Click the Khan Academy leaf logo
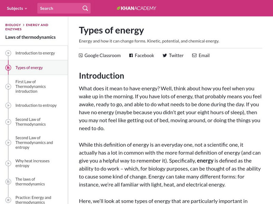Image resolution: width=273 pixels, height=204 pixels. point(118,8)
